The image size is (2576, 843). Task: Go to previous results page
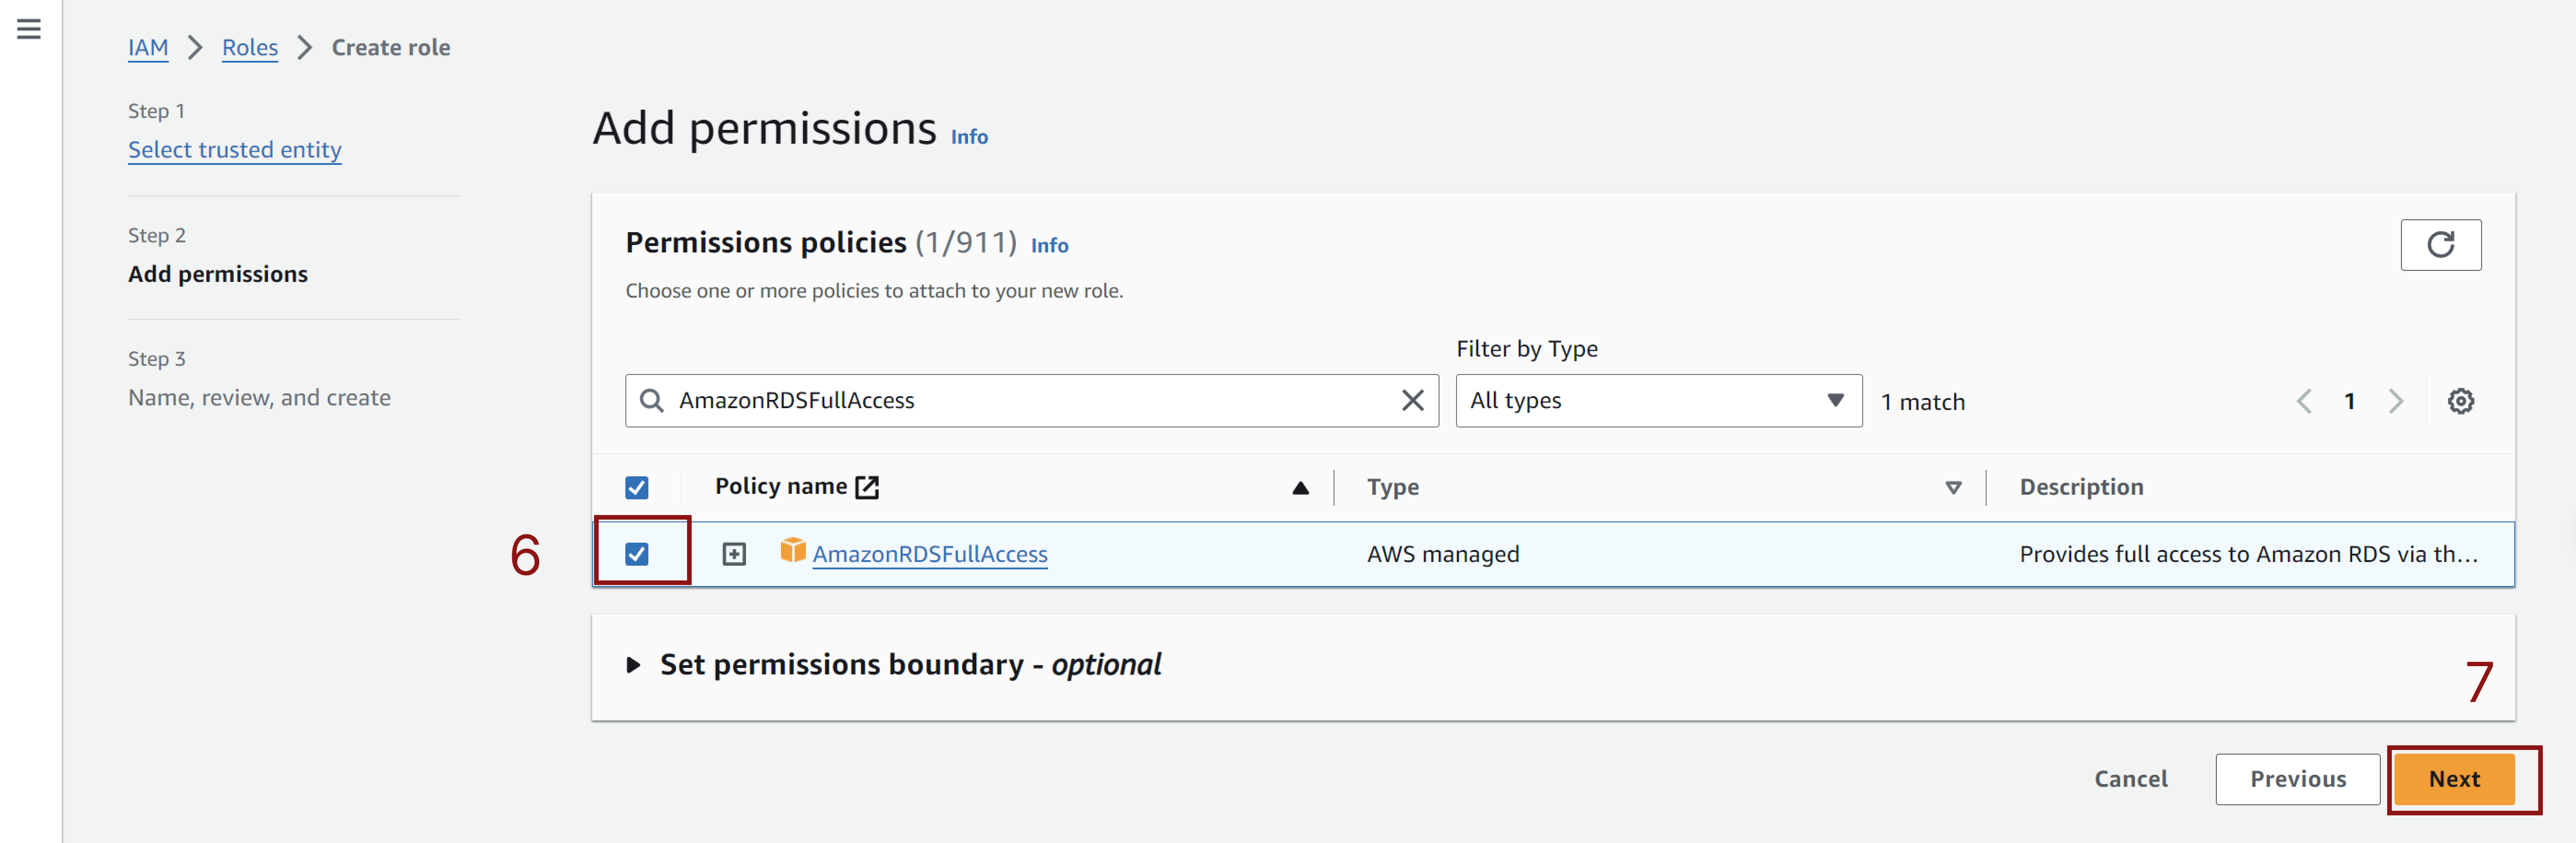(x=2304, y=401)
